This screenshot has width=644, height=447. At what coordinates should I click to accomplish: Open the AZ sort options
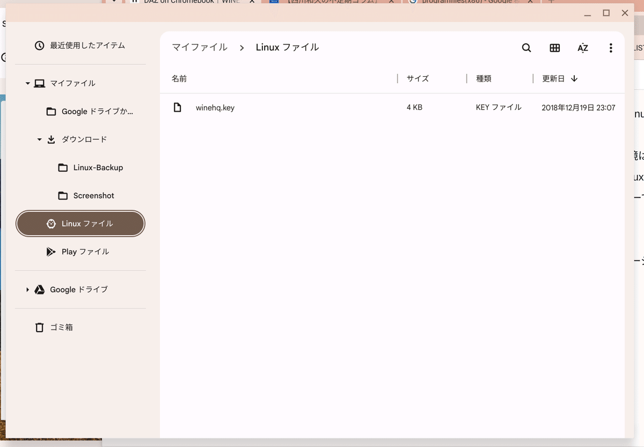click(583, 48)
